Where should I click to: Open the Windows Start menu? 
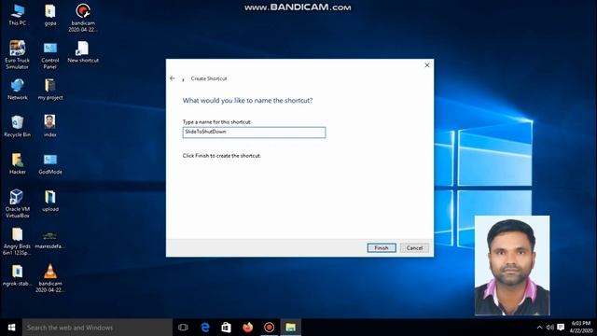(11, 328)
